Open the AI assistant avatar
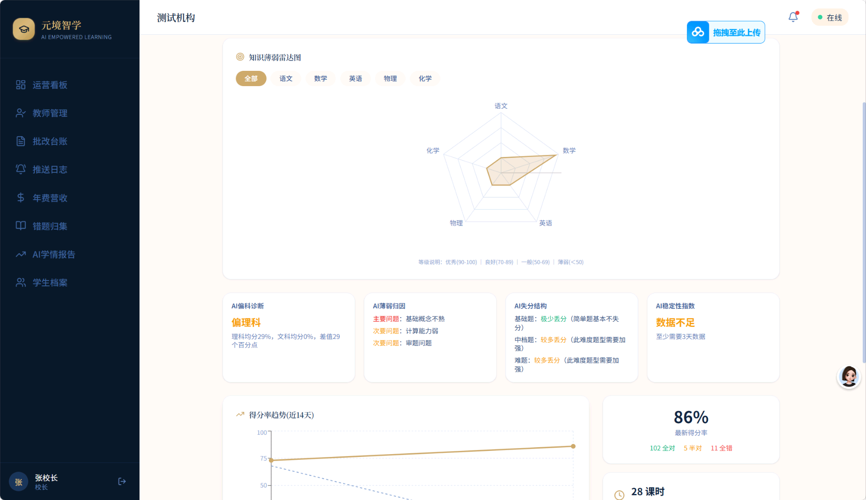Screen dimensions: 866x500 pyautogui.click(x=849, y=377)
